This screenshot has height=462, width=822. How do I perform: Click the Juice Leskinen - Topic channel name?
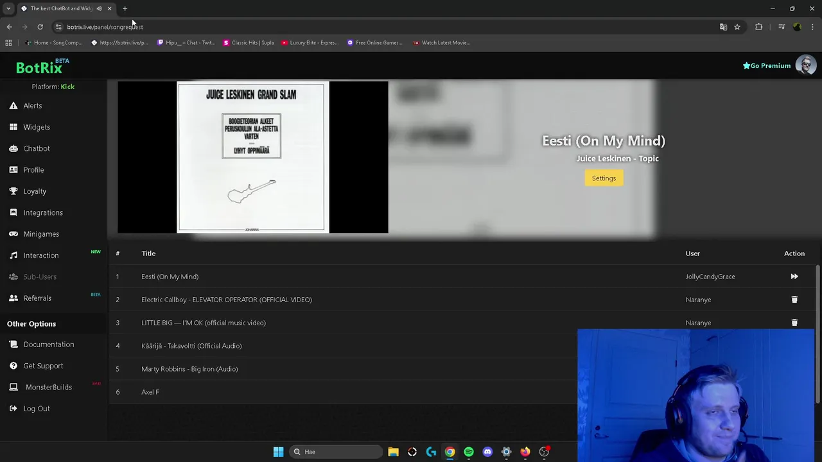click(617, 158)
